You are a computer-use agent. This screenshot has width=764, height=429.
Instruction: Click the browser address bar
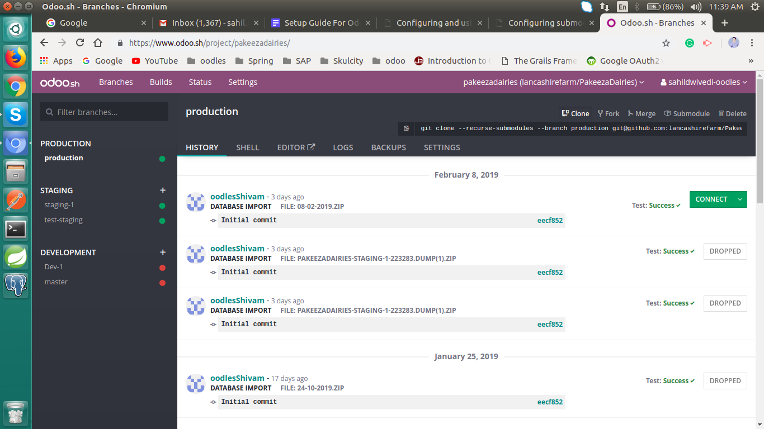386,43
